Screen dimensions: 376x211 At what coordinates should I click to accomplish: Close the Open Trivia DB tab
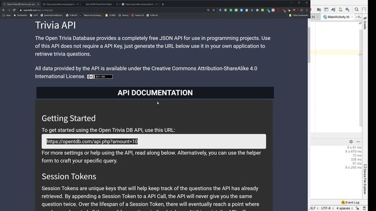pyautogui.click(x=38, y=4)
